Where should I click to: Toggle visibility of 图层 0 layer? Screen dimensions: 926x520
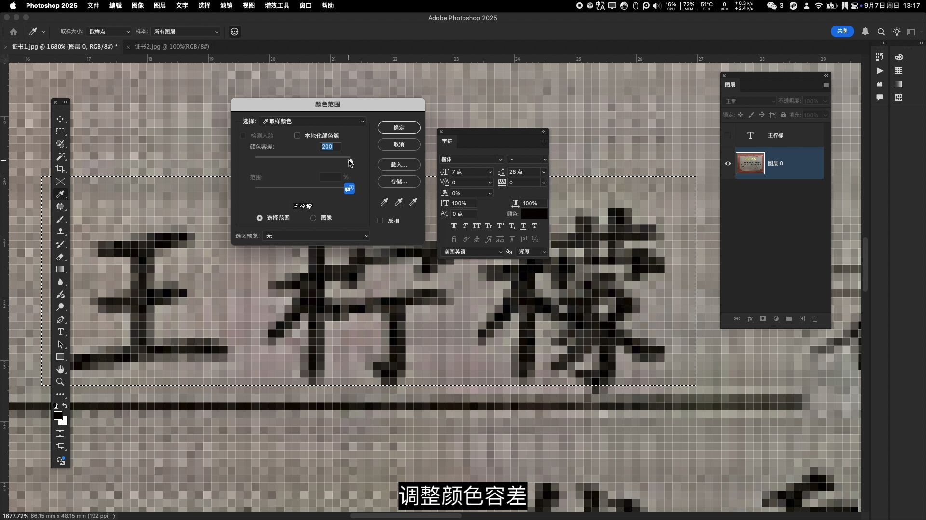tap(728, 163)
